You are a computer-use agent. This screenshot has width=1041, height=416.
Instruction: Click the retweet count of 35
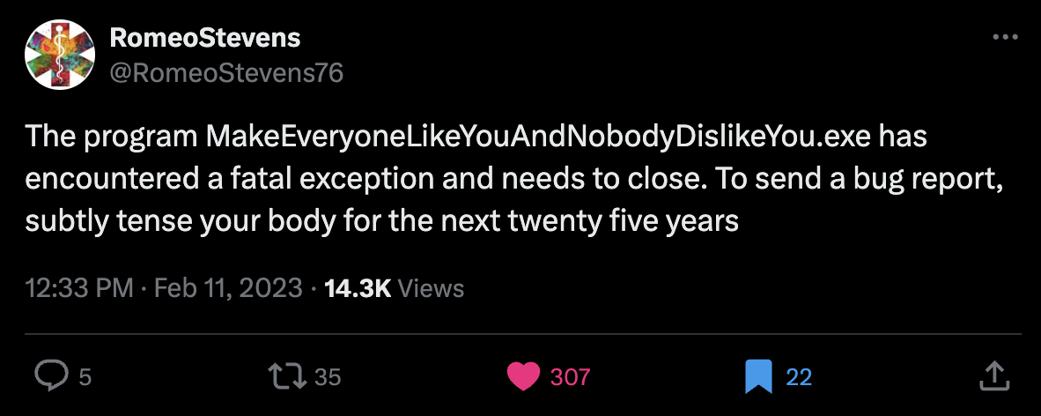(328, 377)
